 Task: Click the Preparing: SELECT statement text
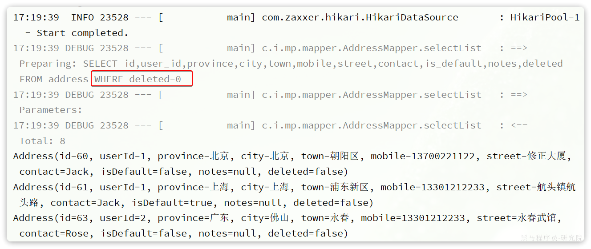pos(291,64)
